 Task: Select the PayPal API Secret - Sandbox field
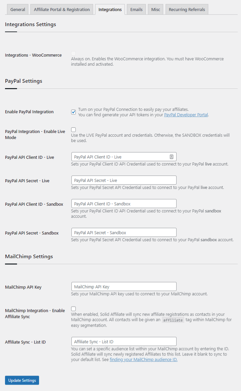tap(124, 232)
